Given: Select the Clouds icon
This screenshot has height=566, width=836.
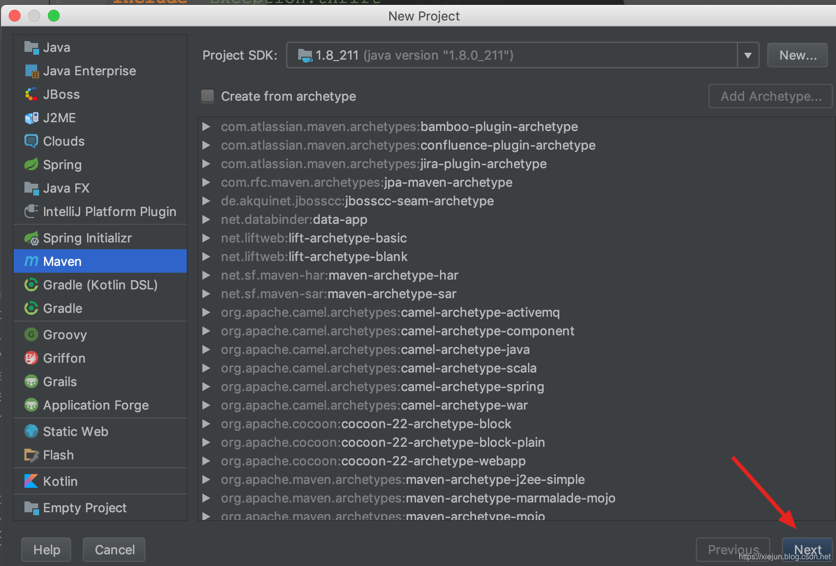Looking at the screenshot, I should [x=31, y=141].
